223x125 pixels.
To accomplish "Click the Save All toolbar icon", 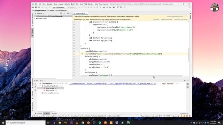I will (x=36, y=7).
